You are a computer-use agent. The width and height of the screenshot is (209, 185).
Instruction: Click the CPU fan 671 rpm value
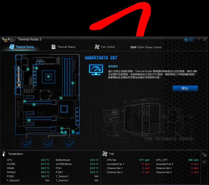[x=144, y=160]
